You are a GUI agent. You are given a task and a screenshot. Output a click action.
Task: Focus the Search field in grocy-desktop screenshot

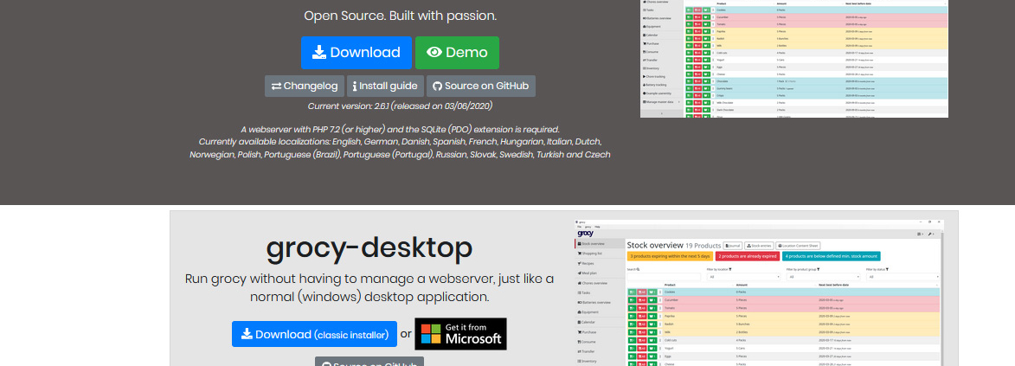[x=664, y=277]
